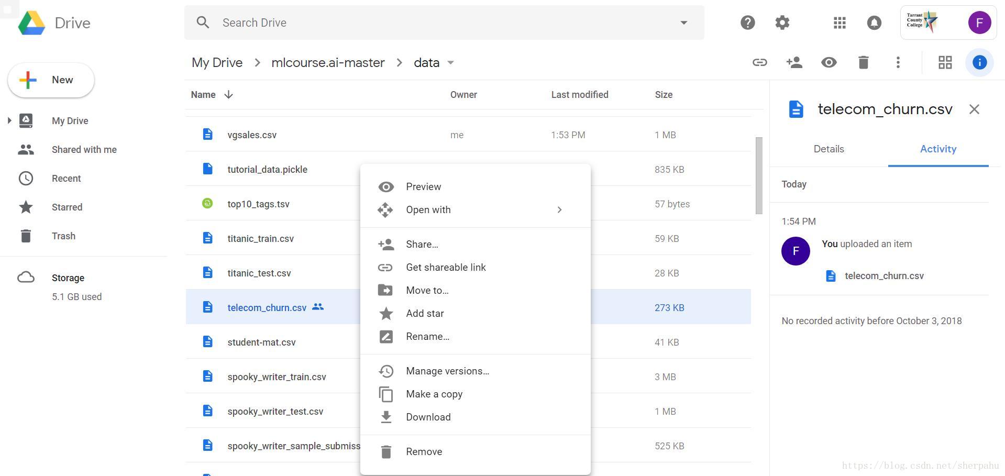
Task: Select Remove from the context menu
Action: (x=475, y=452)
